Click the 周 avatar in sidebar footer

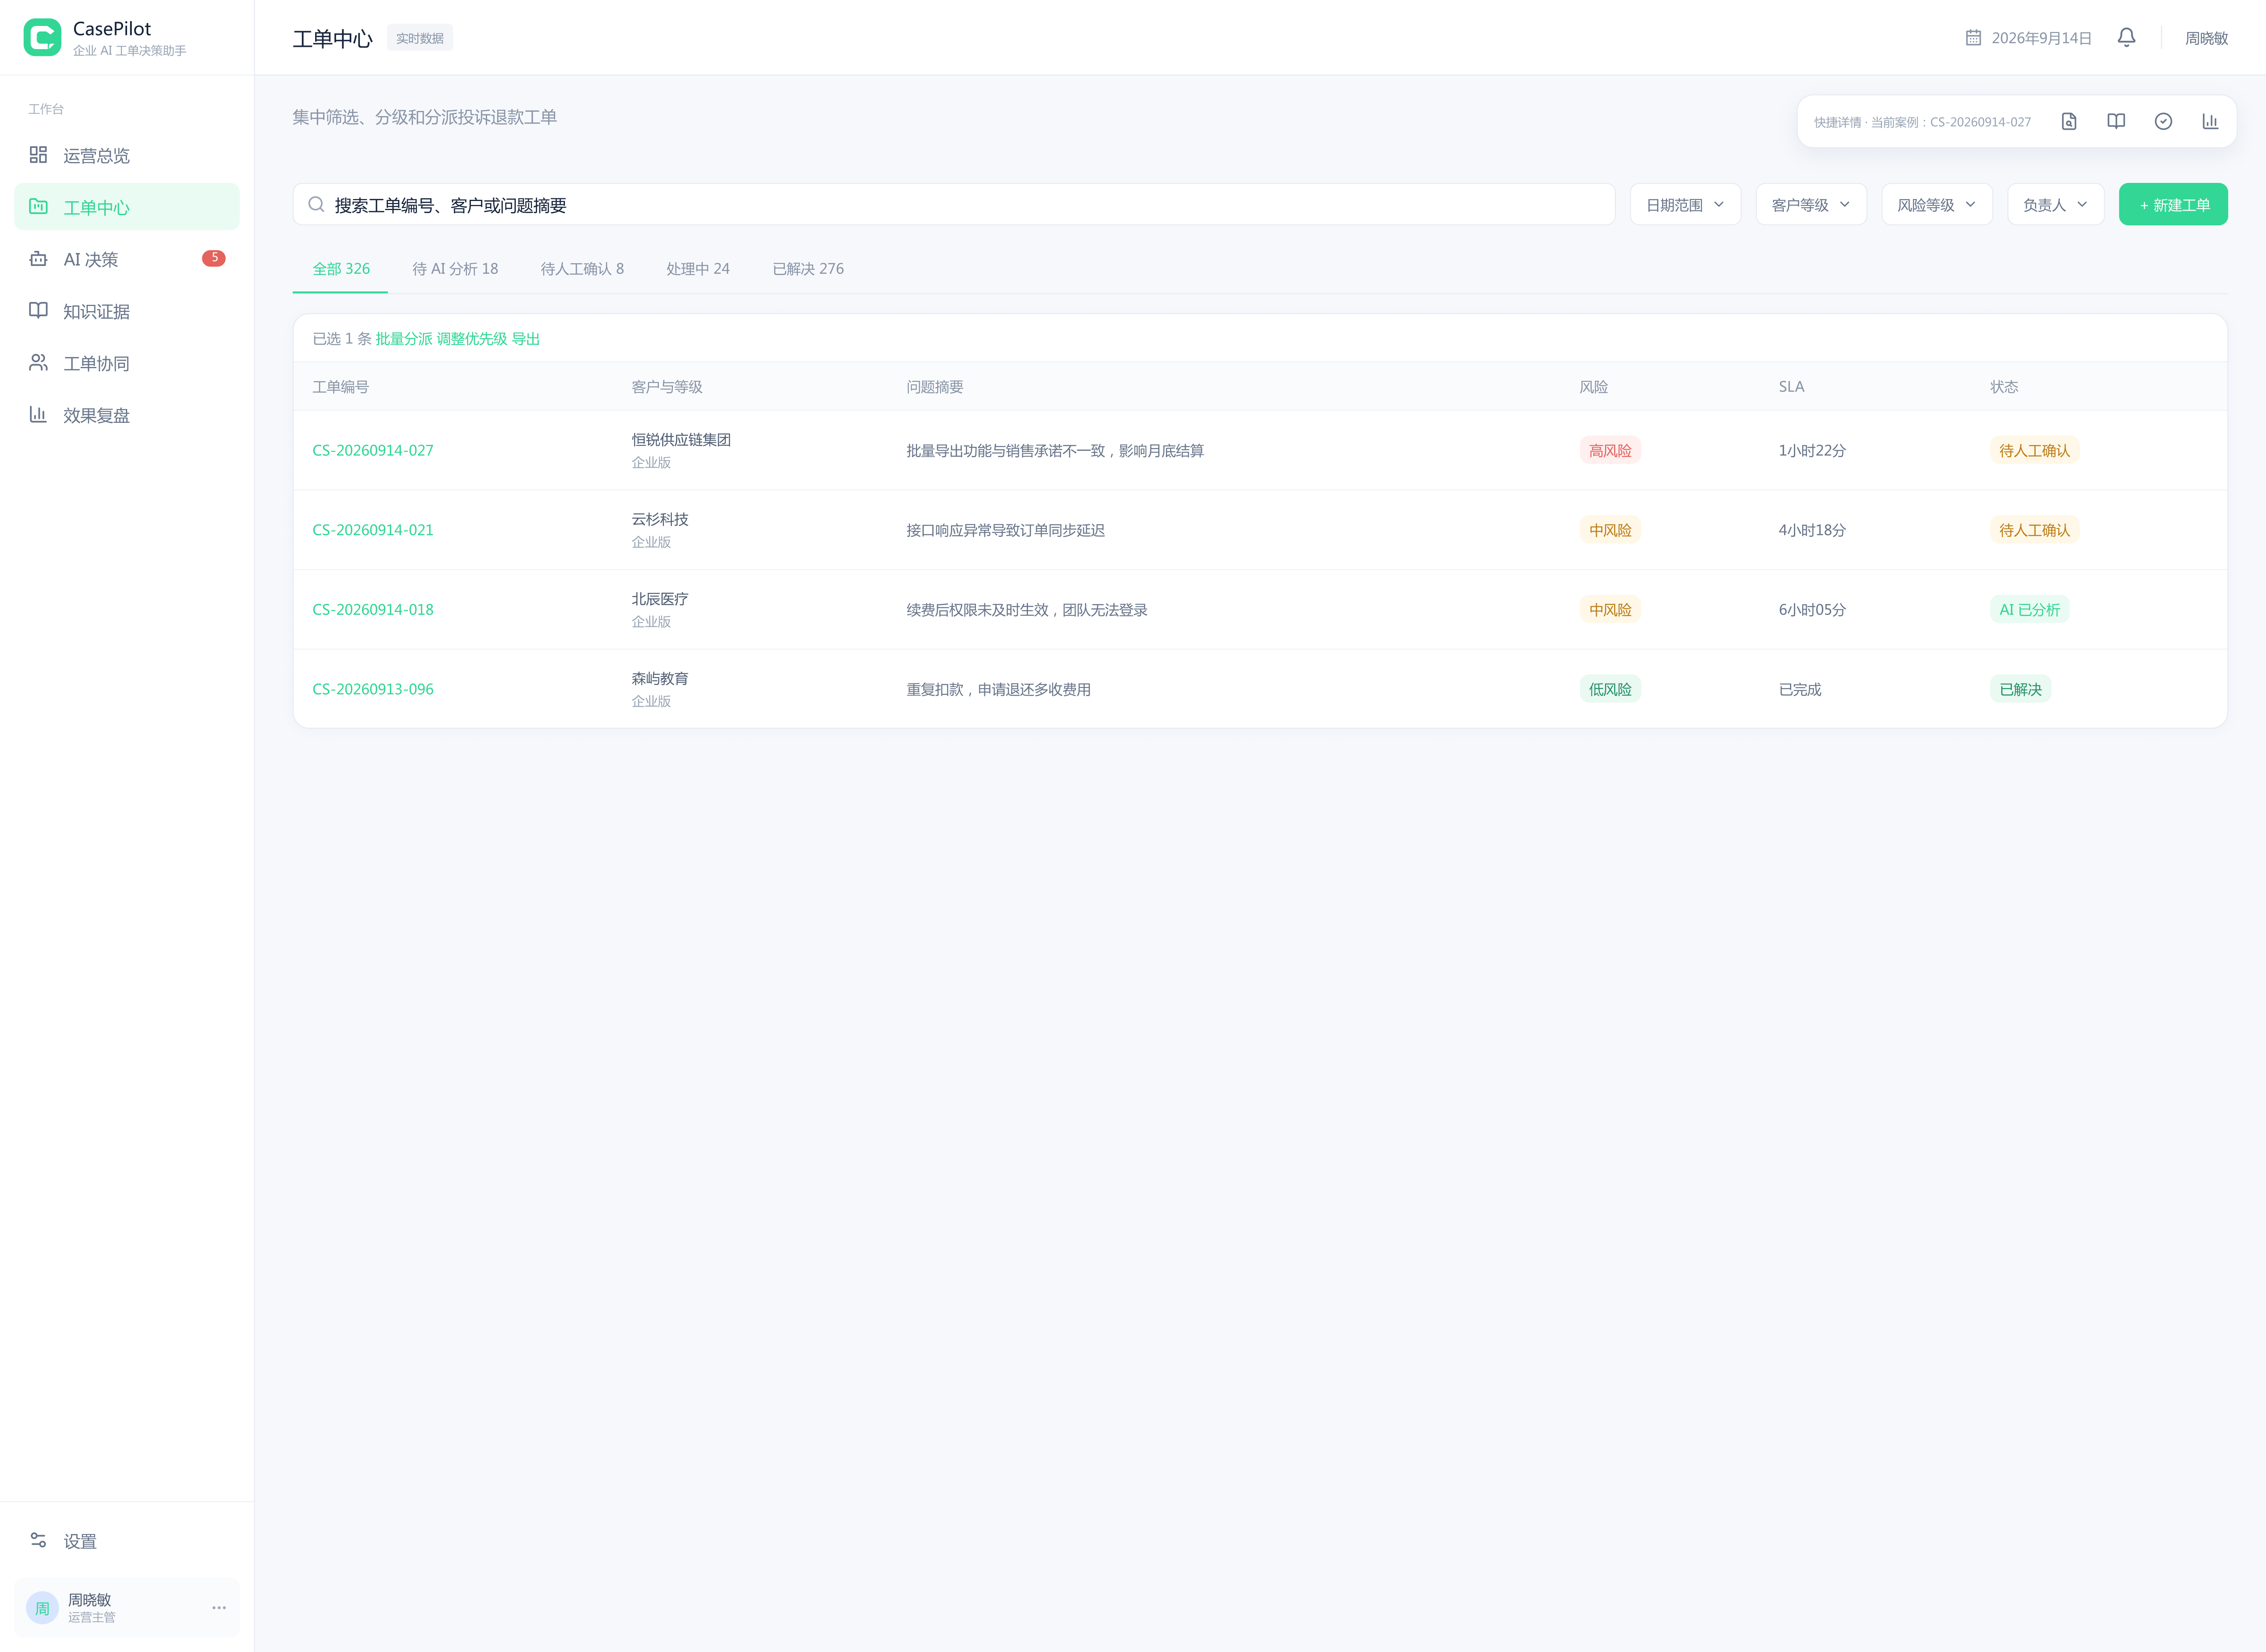point(42,1608)
